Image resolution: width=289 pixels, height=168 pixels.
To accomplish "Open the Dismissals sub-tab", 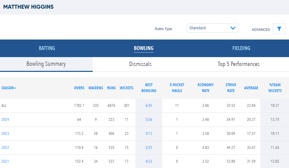I will [140, 64].
